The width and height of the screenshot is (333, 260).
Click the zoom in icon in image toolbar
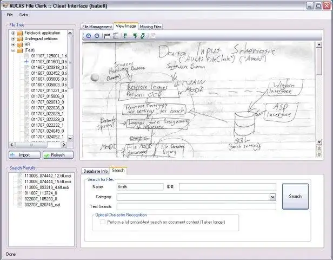89,36
